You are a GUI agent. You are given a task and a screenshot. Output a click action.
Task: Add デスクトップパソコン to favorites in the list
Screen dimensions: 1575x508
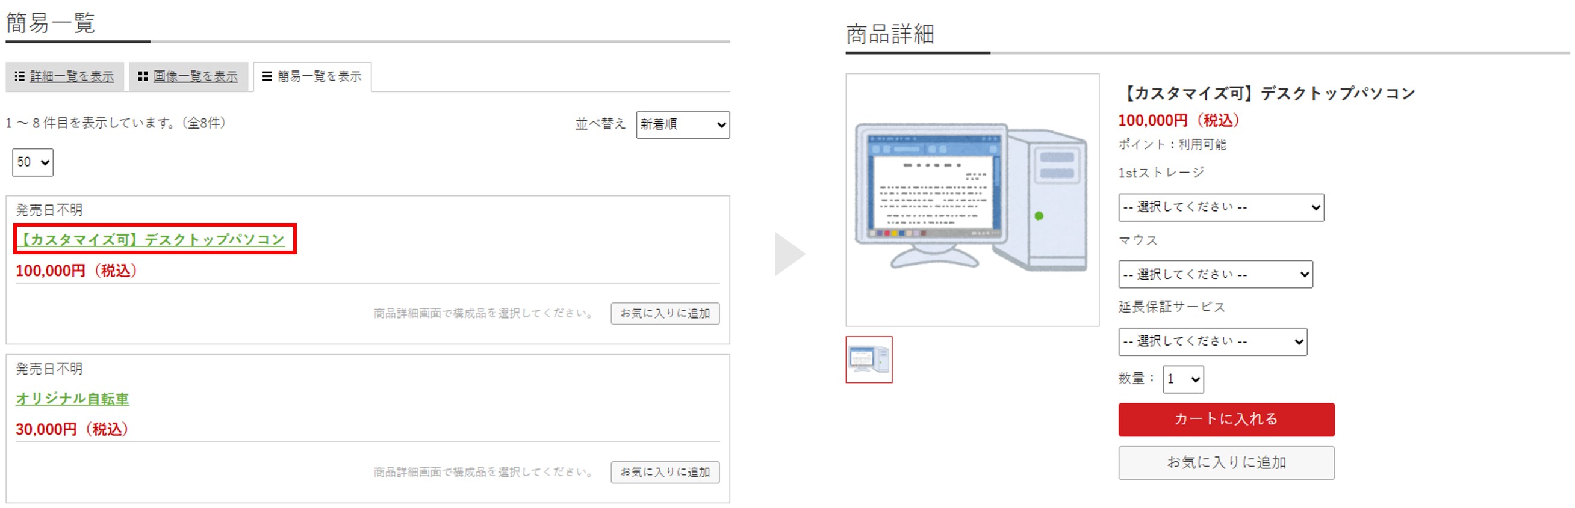click(665, 313)
